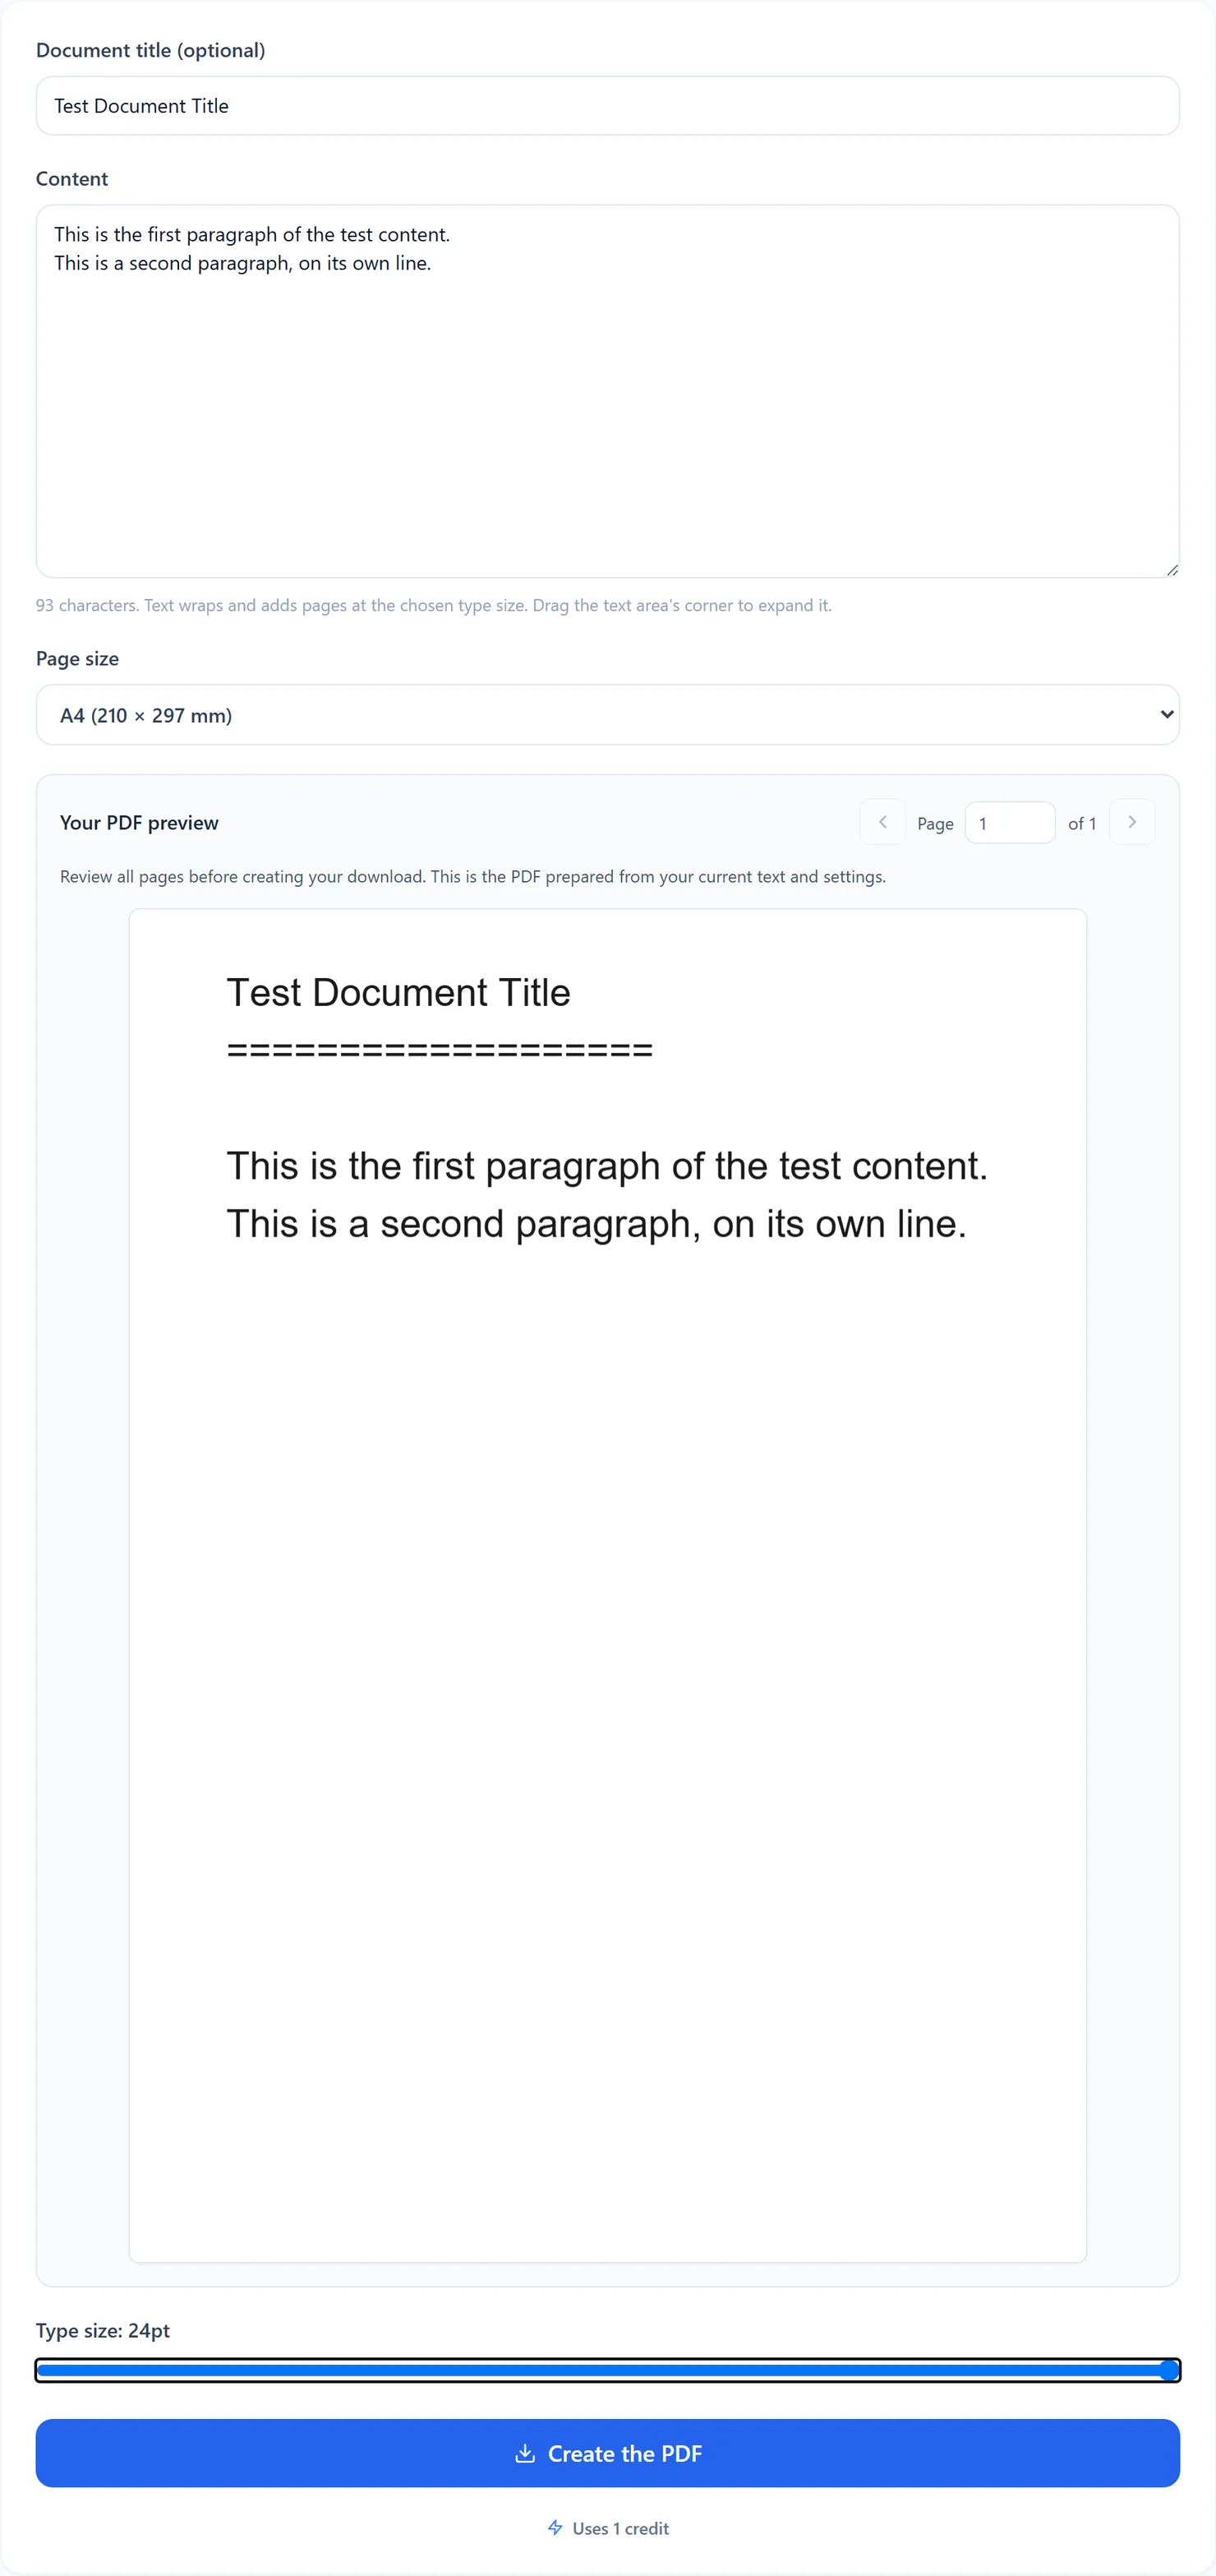Image resolution: width=1216 pixels, height=2576 pixels.
Task: Click the 'Type size: 24pt' label
Action: pyautogui.click(x=103, y=2330)
